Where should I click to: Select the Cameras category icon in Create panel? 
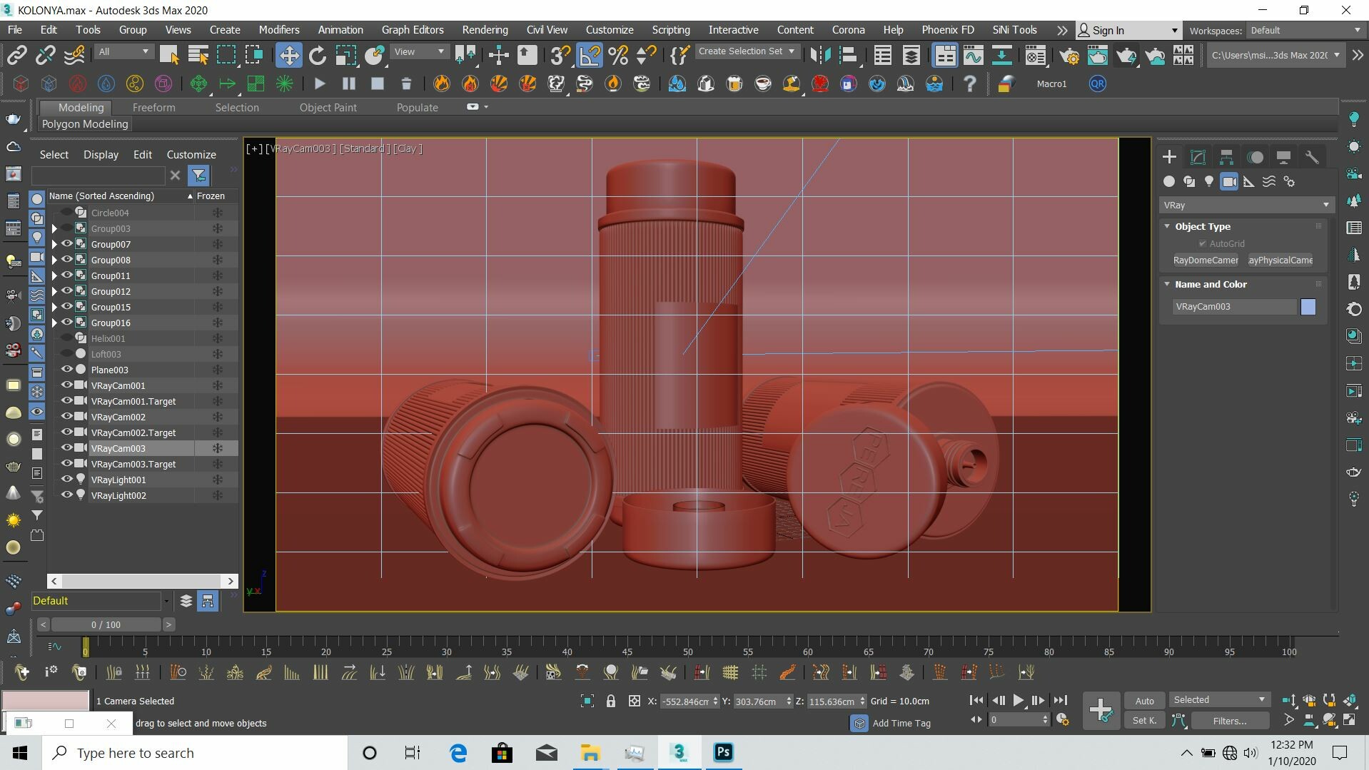click(x=1228, y=182)
